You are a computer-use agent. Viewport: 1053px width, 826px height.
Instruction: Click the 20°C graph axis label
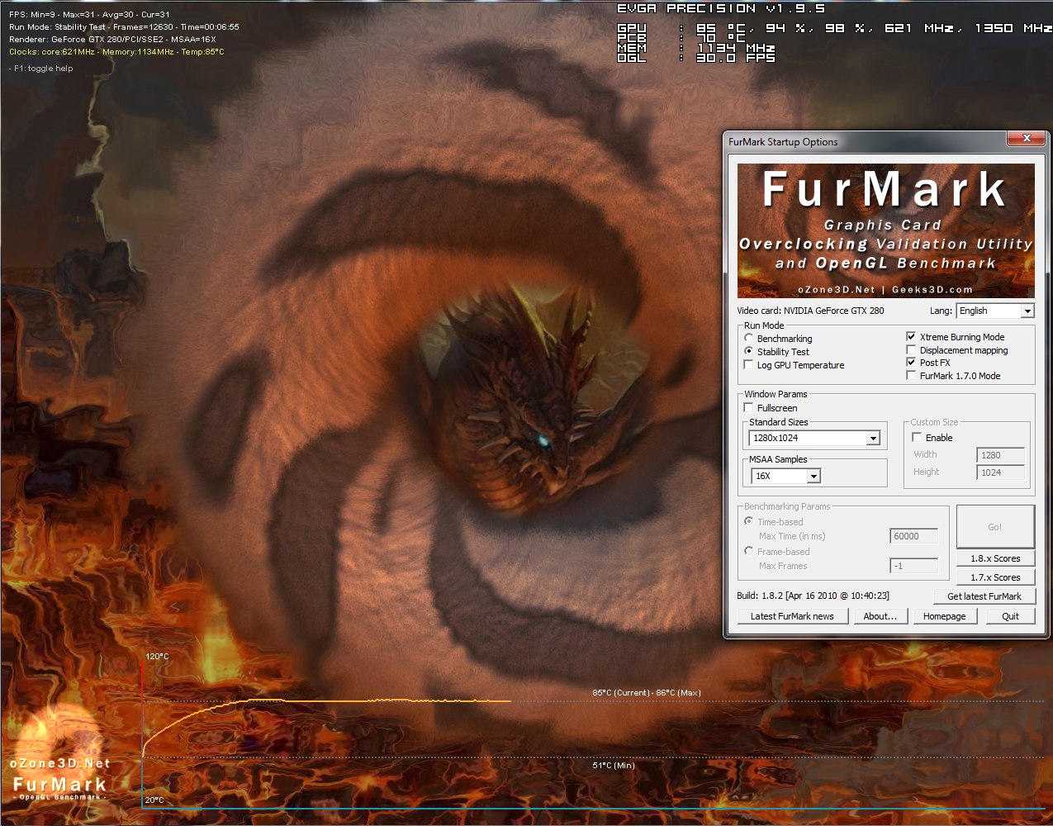(154, 800)
